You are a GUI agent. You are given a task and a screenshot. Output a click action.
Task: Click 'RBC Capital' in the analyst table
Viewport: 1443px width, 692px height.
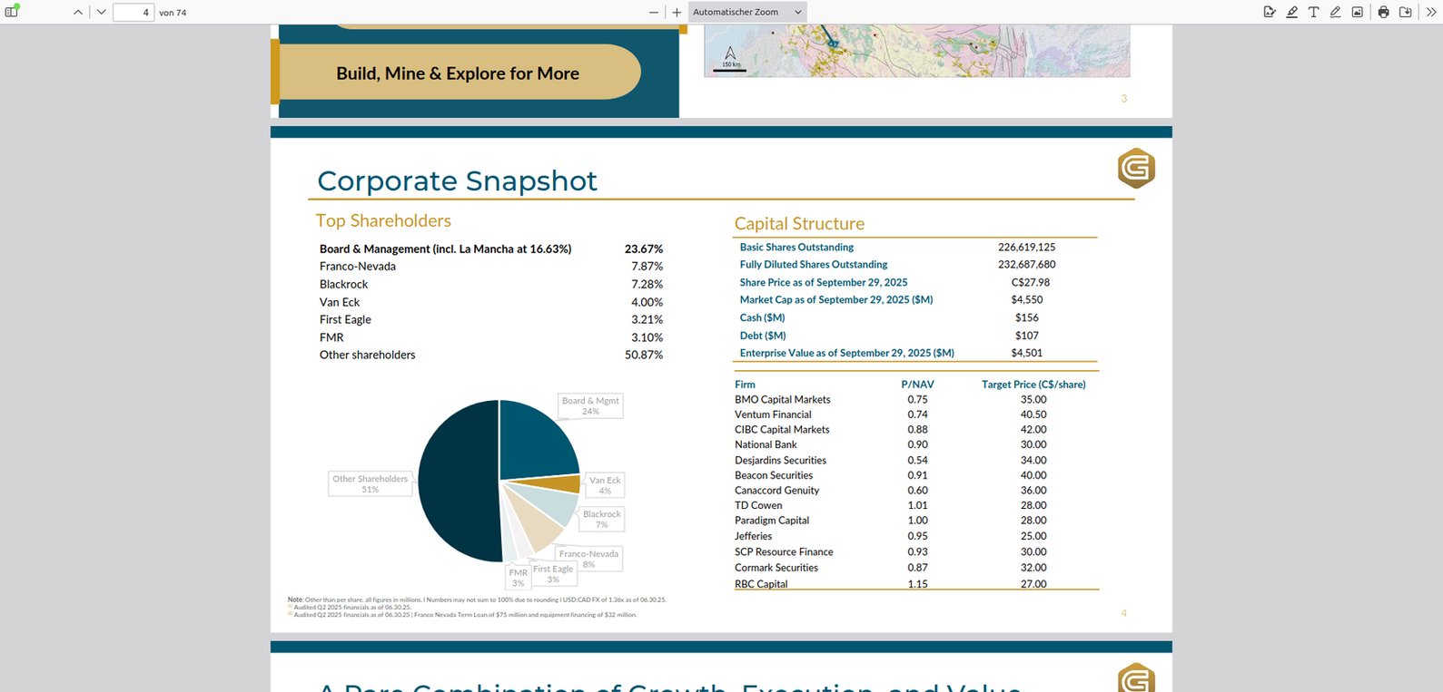pos(761,584)
